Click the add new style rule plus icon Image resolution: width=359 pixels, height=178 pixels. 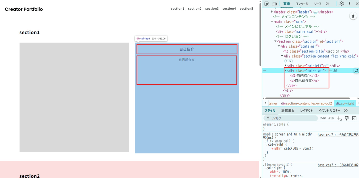tap(339, 118)
